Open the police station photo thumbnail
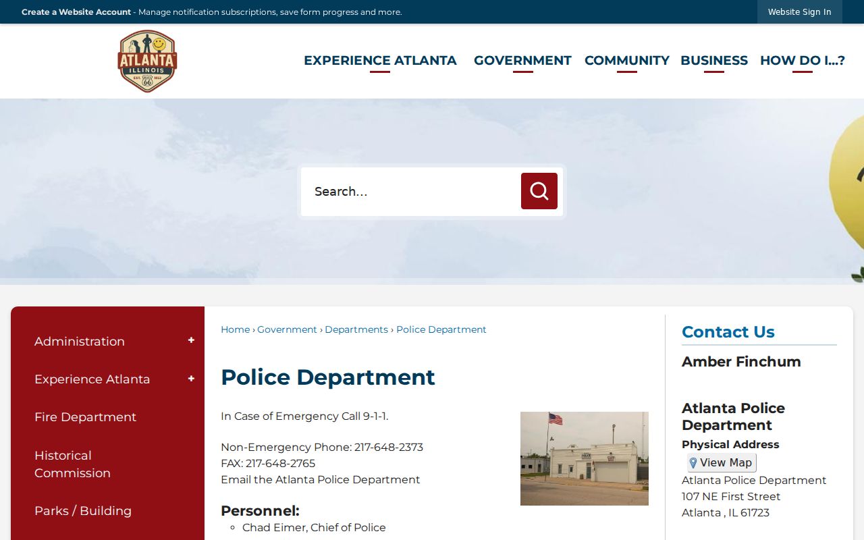864x540 pixels. point(585,458)
